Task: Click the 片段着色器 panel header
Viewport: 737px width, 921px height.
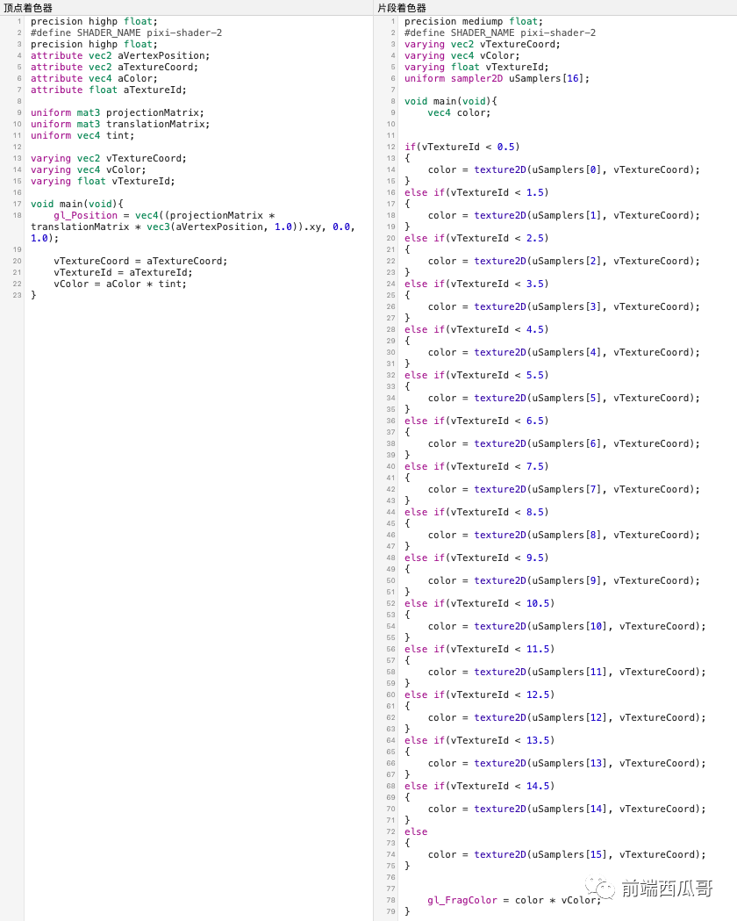Action: pos(402,8)
